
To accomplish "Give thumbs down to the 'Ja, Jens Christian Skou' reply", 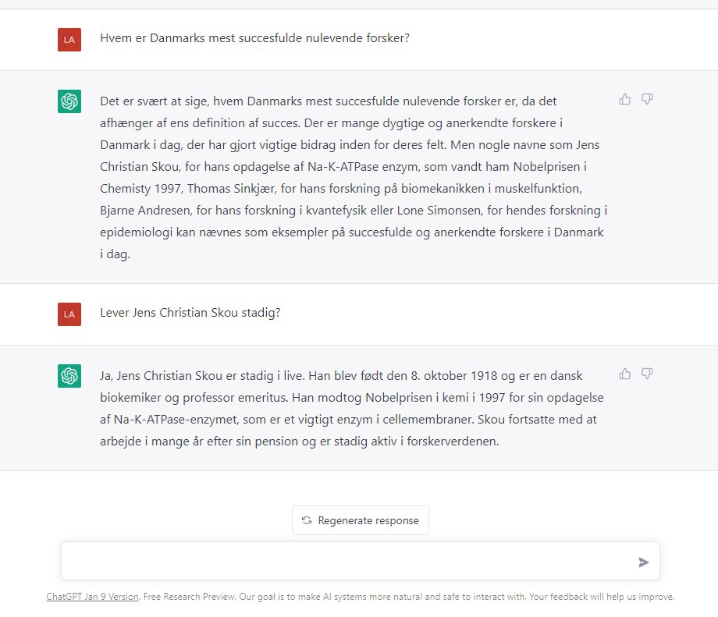I will click(647, 374).
